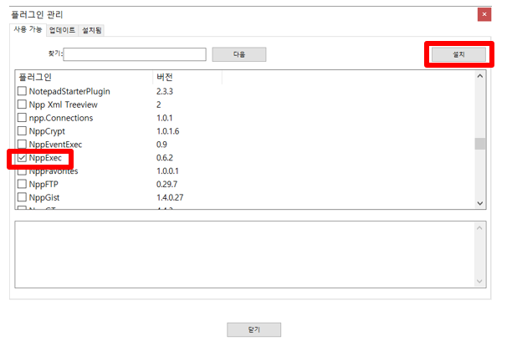Open the 업데이트 tab
512x346 pixels.
63,30
